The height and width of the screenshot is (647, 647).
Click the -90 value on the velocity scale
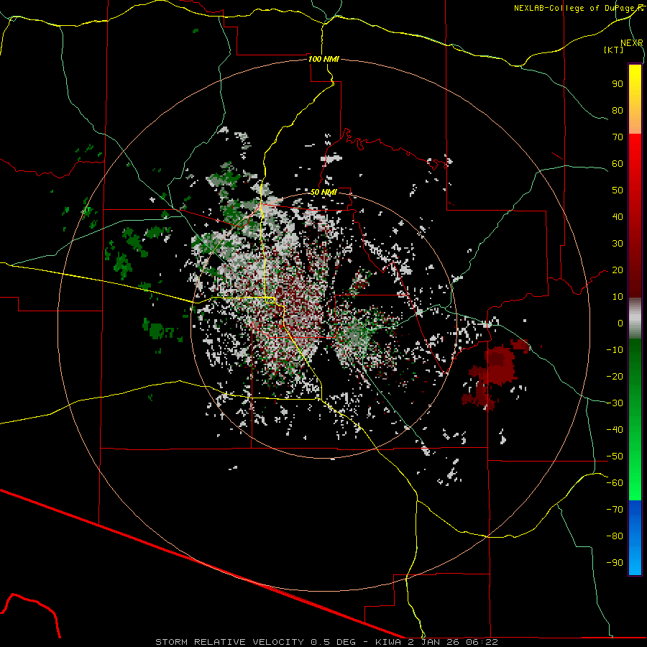click(x=615, y=563)
